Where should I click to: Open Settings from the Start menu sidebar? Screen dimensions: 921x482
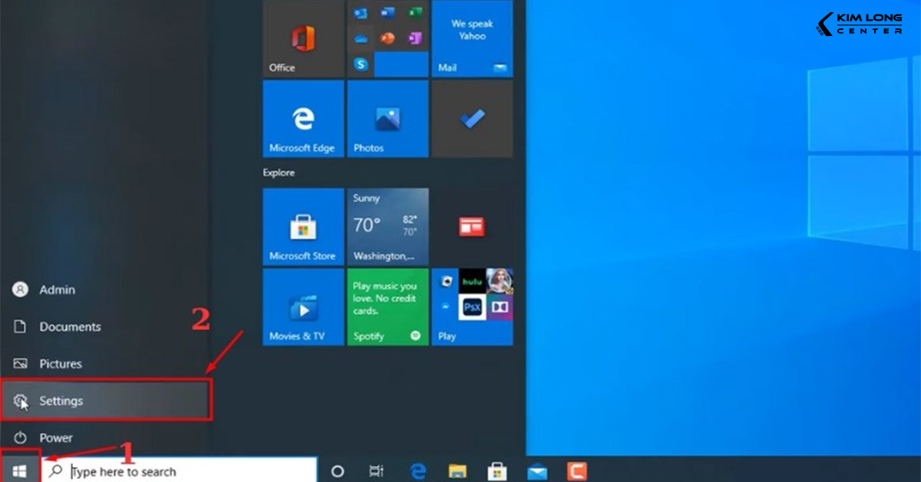61,401
